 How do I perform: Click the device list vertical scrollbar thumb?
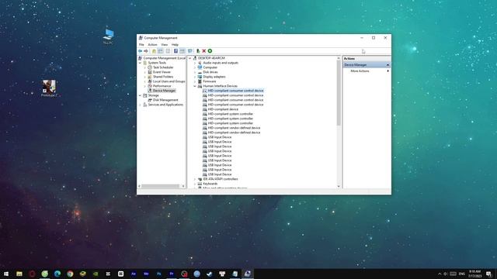[339, 93]
